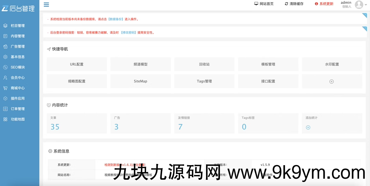Click the v1.5.9 version value
370x186 pixels.
(265, 165)
